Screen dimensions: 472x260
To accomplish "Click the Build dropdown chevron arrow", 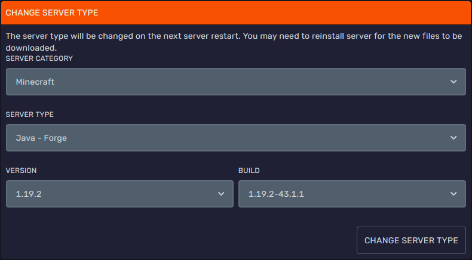I will point(454,194).
